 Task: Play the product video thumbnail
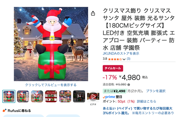coord(93,96)
